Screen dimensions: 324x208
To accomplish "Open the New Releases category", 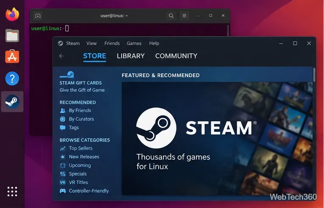I will tap(84, 157).
